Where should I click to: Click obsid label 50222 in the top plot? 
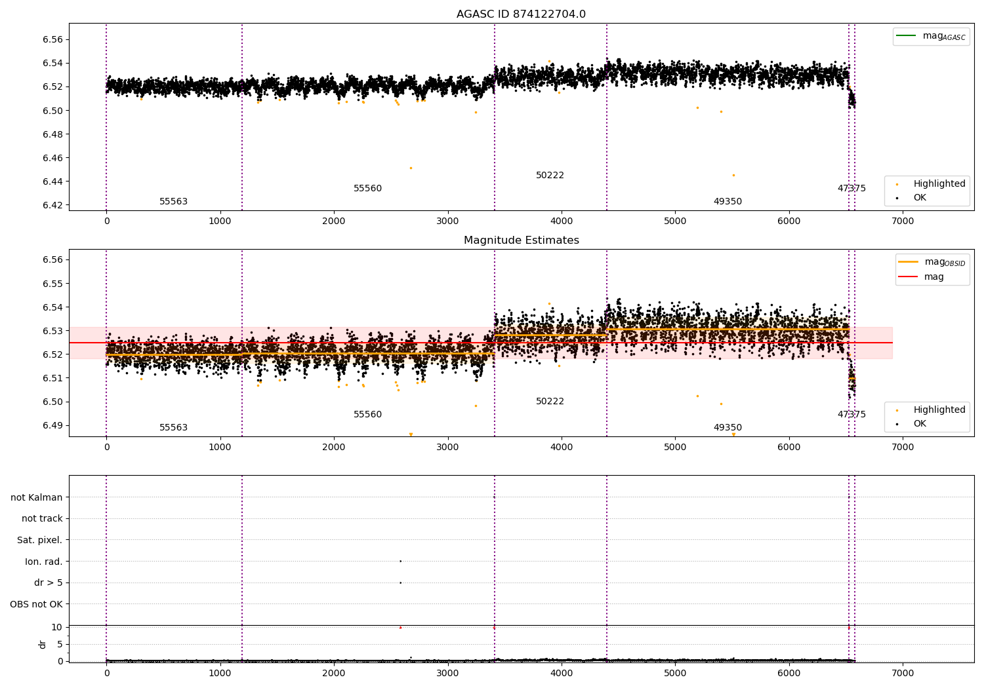(550, 175)
